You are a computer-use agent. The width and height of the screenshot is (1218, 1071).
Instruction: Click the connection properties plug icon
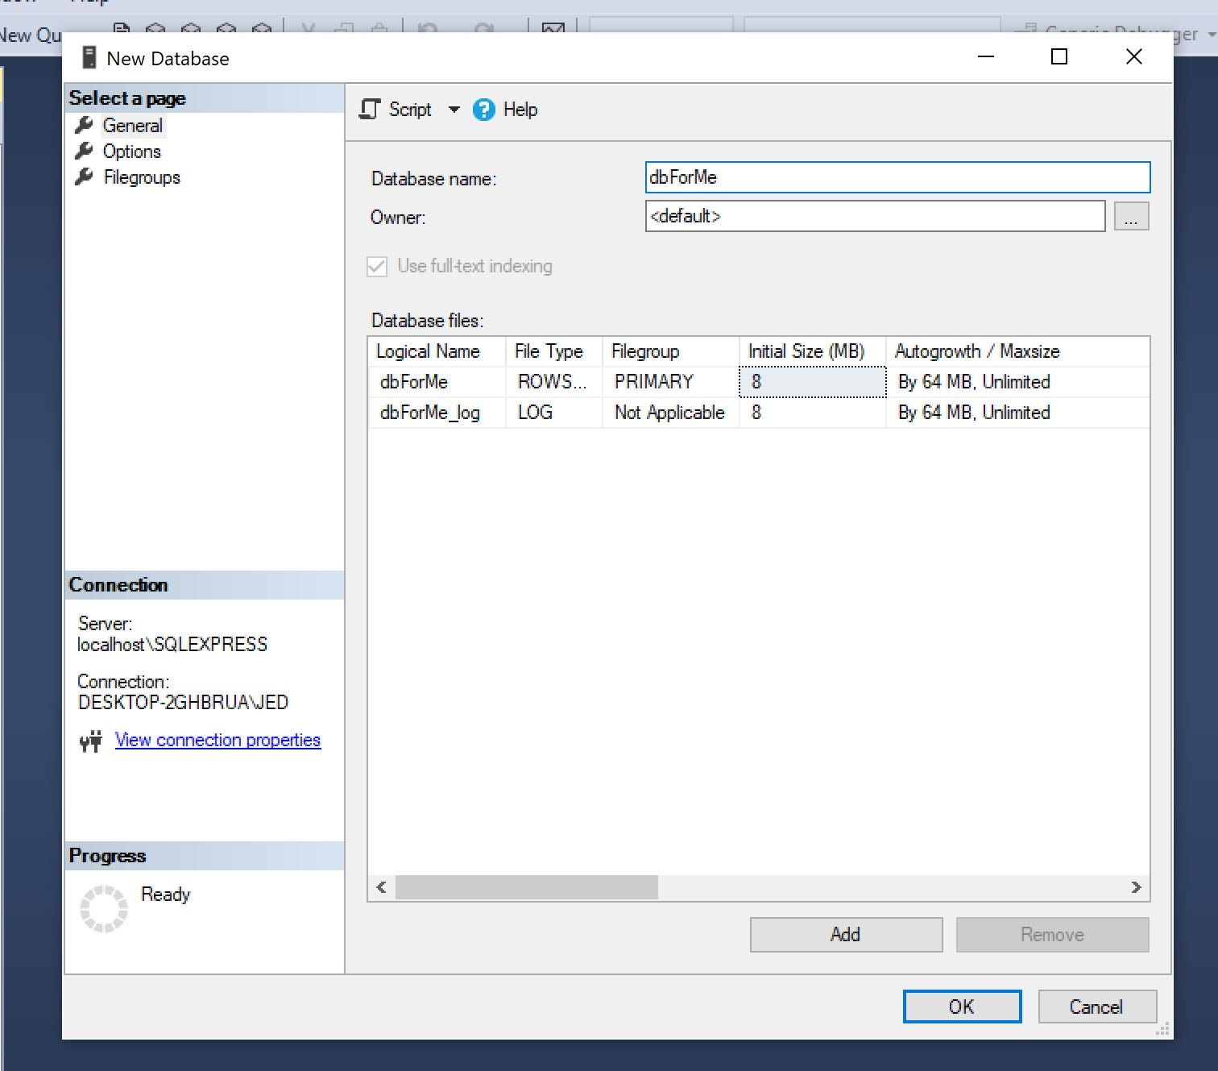(x=90, y=741)
